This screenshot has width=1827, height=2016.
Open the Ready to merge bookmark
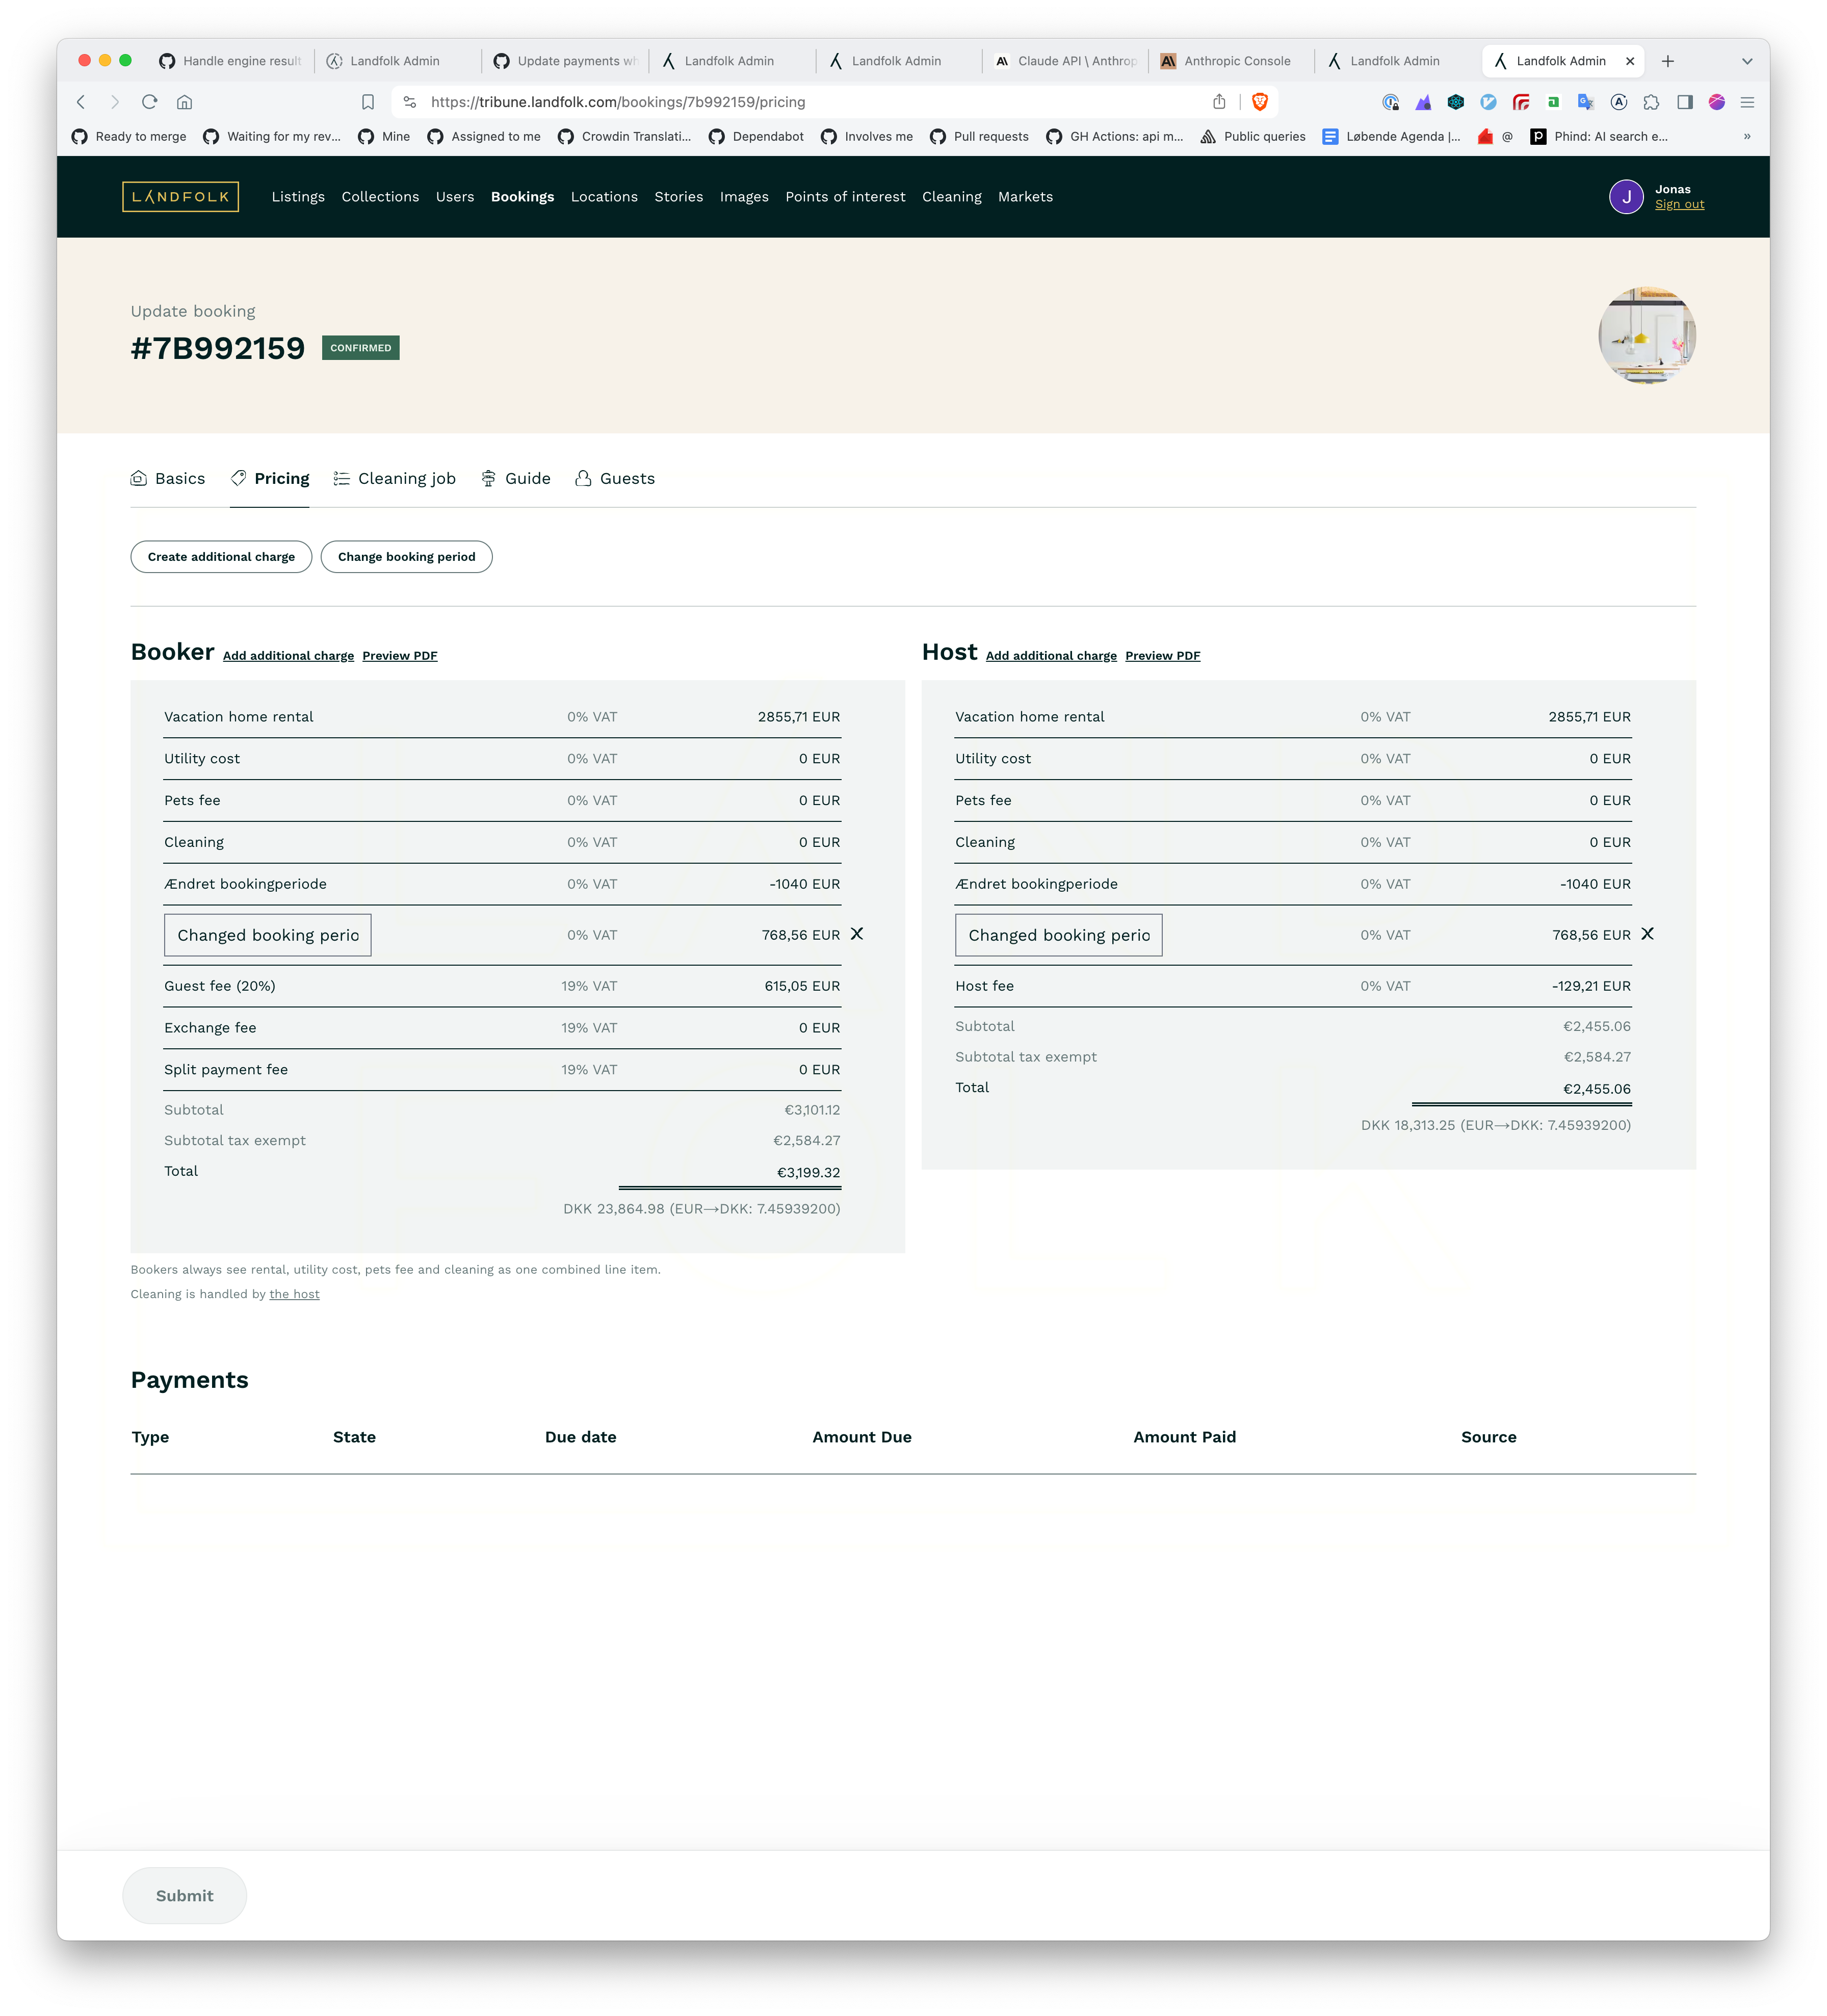[x=129, y=137]
